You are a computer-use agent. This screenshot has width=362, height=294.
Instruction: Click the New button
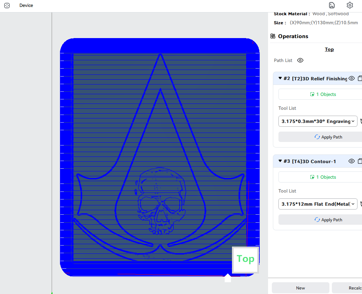coord(300,288)
